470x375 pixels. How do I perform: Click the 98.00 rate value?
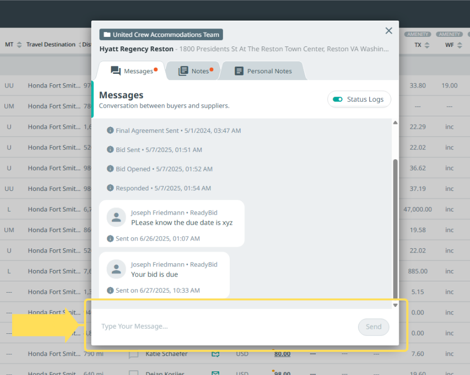283,373
